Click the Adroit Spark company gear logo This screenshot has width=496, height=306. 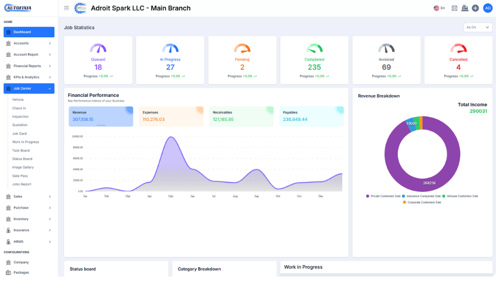pos(81,8)
